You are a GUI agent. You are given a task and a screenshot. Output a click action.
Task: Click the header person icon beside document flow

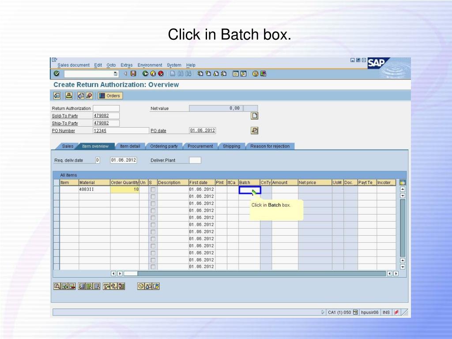coord(68,95)
